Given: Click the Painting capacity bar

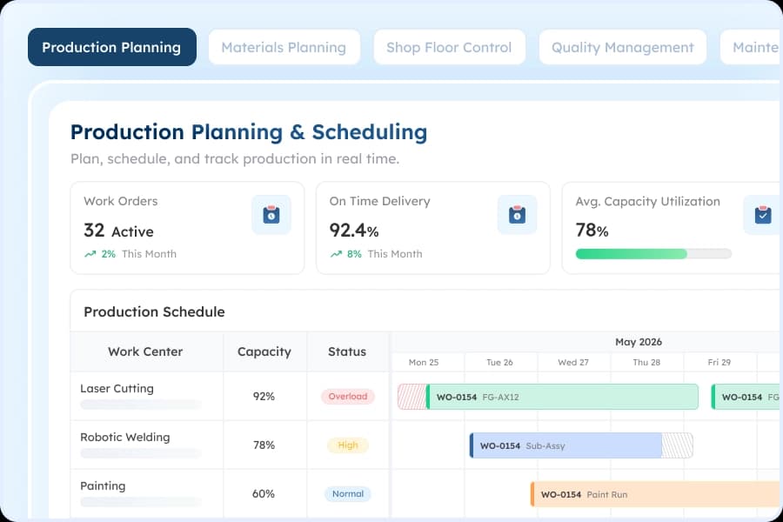Looking at the screenshot, I should (x=141, y=501).
